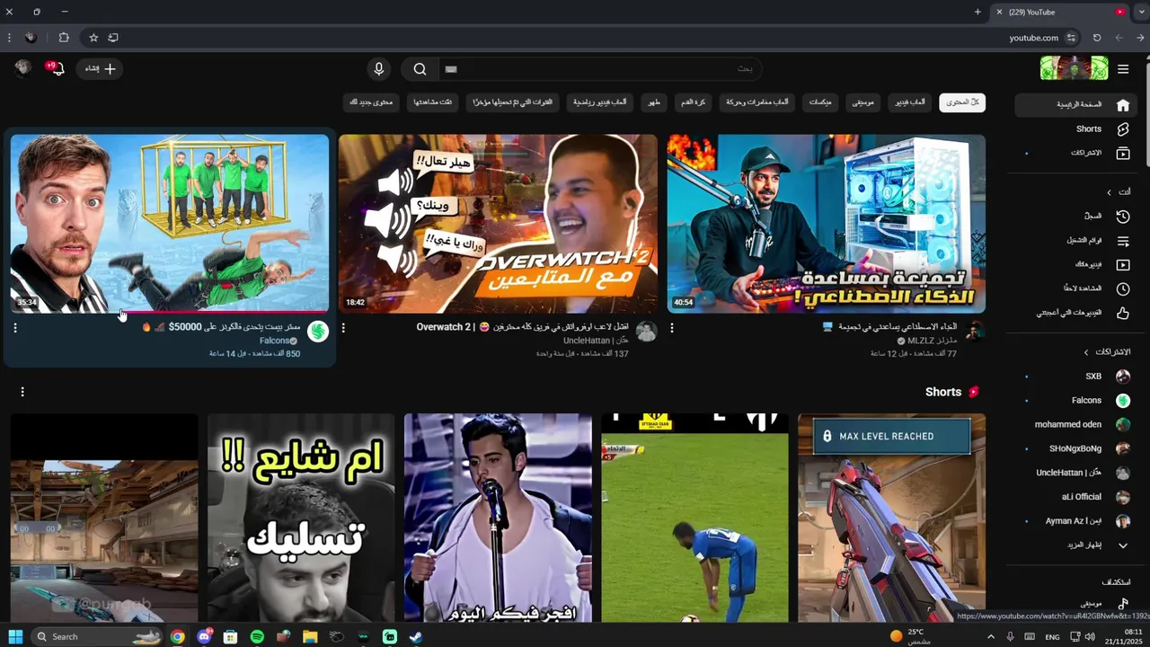
Task: Open more options for Overwatch 2 video
Action: (x=343, y=328)
